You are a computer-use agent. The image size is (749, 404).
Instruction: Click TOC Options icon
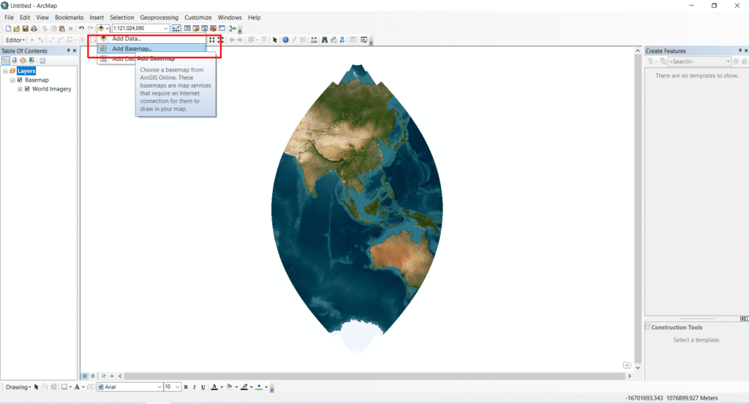(x=42, y=61)
